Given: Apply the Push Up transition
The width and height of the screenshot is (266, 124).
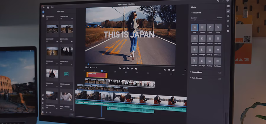Looking at the screenshot, I should [x=210, y=61].
